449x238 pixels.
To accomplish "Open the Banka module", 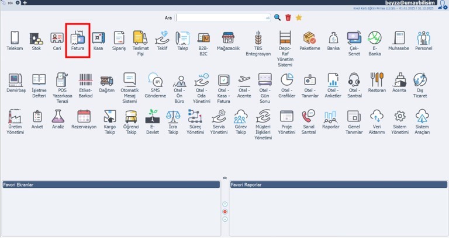I will pyautogui.click(x=333, y=40).
